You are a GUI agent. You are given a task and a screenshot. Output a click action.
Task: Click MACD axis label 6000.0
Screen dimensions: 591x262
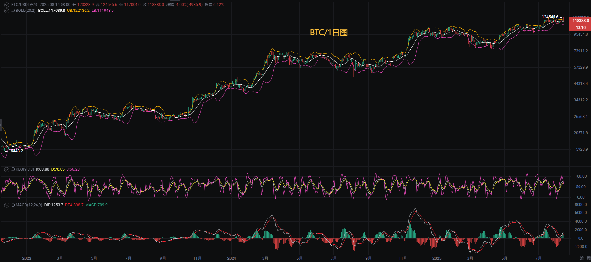[x=581, y=213]
